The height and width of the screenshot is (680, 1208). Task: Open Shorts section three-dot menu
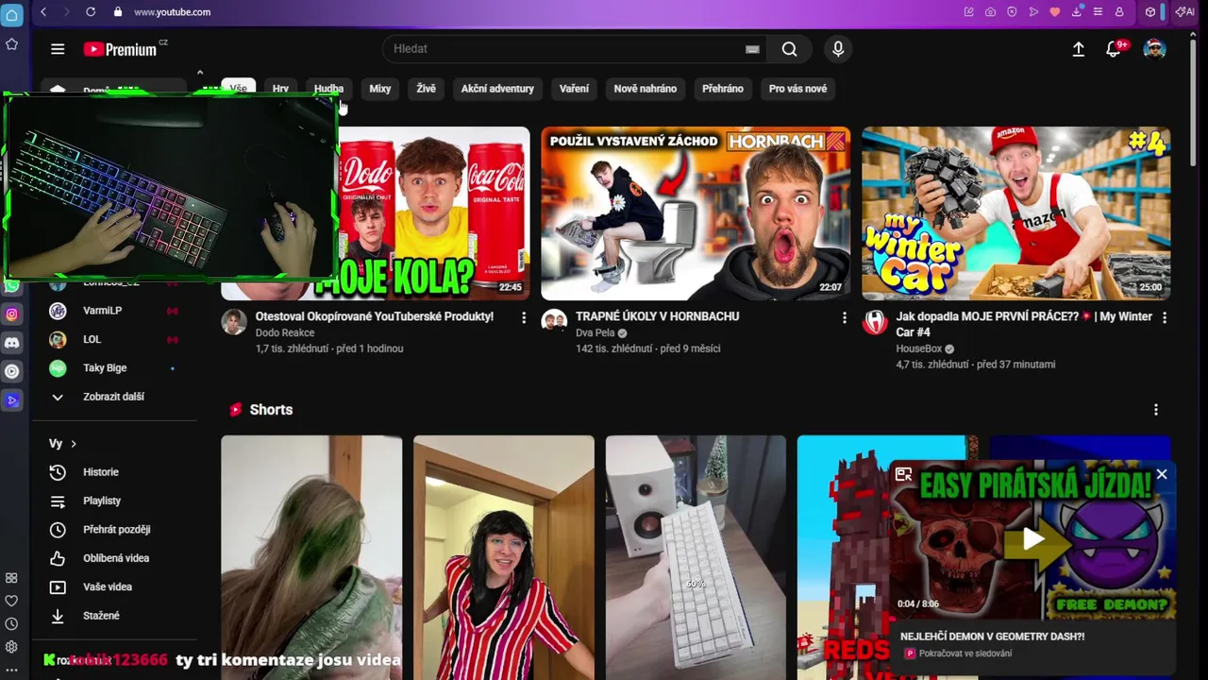pyautogui.click(x=1156, y=410)
